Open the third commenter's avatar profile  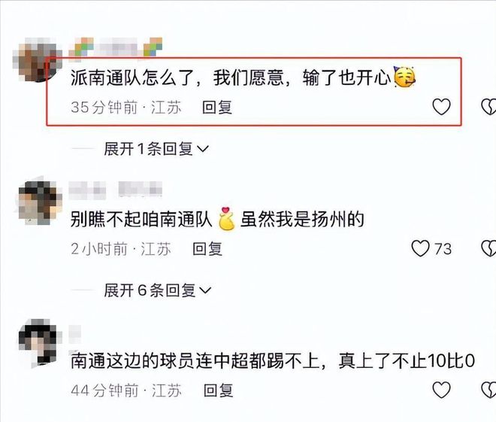(38, 342)
